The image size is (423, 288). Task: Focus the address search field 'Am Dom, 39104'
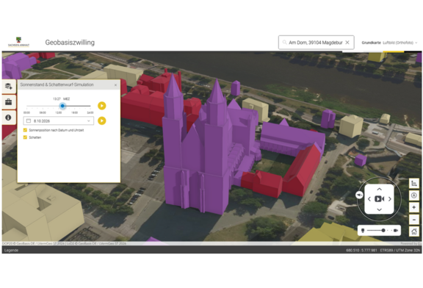(316, 43)
